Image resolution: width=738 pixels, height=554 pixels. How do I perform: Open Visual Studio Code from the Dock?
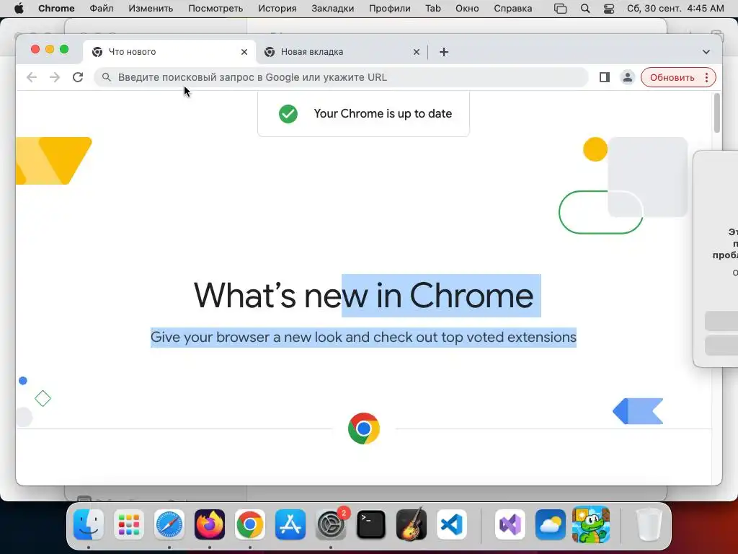[x=452, y=524]
